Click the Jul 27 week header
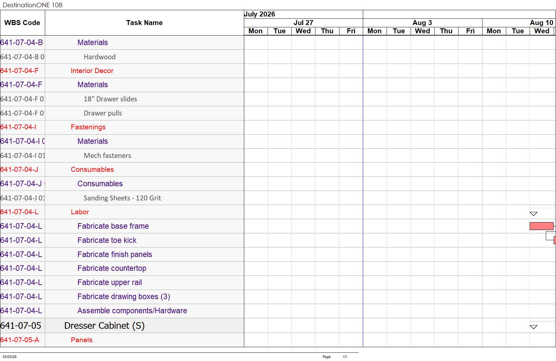Image resolution: width=556 pixels, height=361 pixels. pyautogui.click(x=303, y=23)
